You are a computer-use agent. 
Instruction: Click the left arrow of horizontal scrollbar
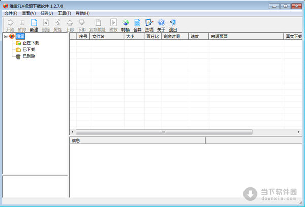73,132
